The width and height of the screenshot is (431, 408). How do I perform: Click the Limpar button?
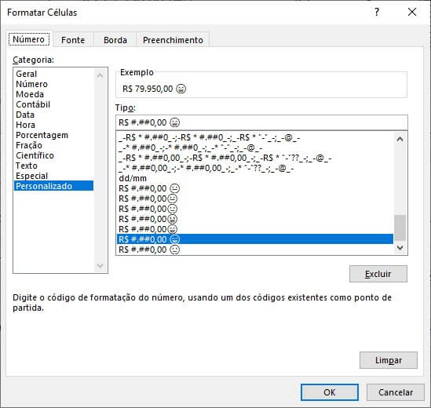388,360
